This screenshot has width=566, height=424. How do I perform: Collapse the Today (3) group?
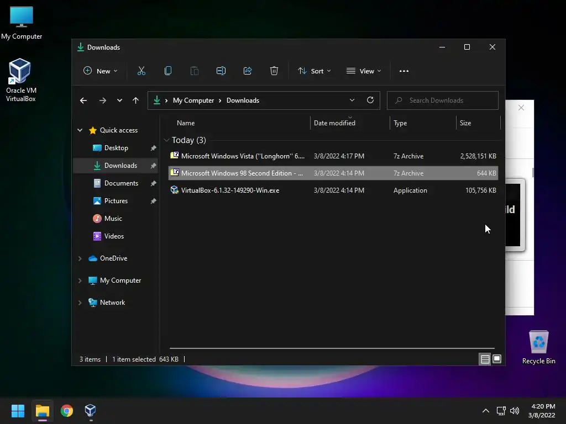[x=167, y=140]
